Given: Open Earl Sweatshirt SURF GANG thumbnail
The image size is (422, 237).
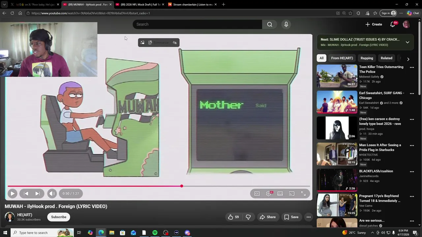Looking at the screenshot, I should point(337,102).
